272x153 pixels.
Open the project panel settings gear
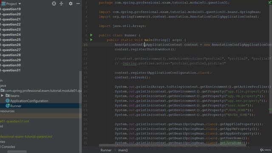(71, 4)
